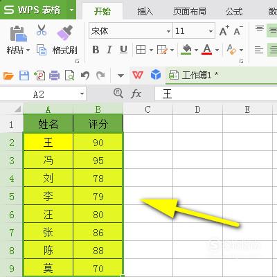Image resolution: width=277 pixels, height=277 pixels.
Task: Select the Format Painter brush icon
Action: point(65,33)
